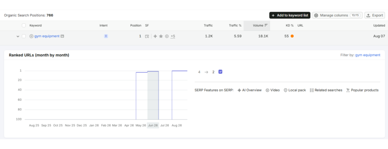The image size is (388, 149).
Task: Uncheck the purple 4 to 2 series checkbox
Action: pos(221,72)
